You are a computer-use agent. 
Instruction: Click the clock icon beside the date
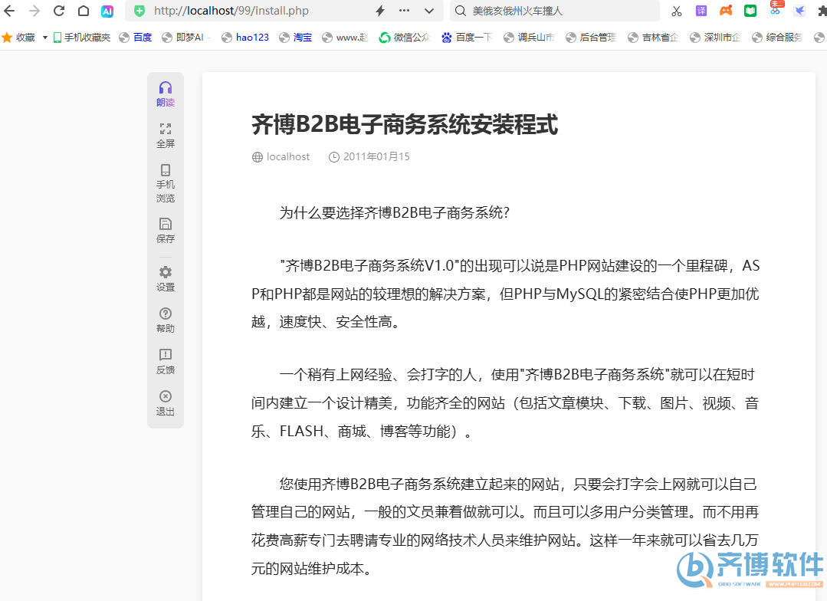tap(334, 156)
